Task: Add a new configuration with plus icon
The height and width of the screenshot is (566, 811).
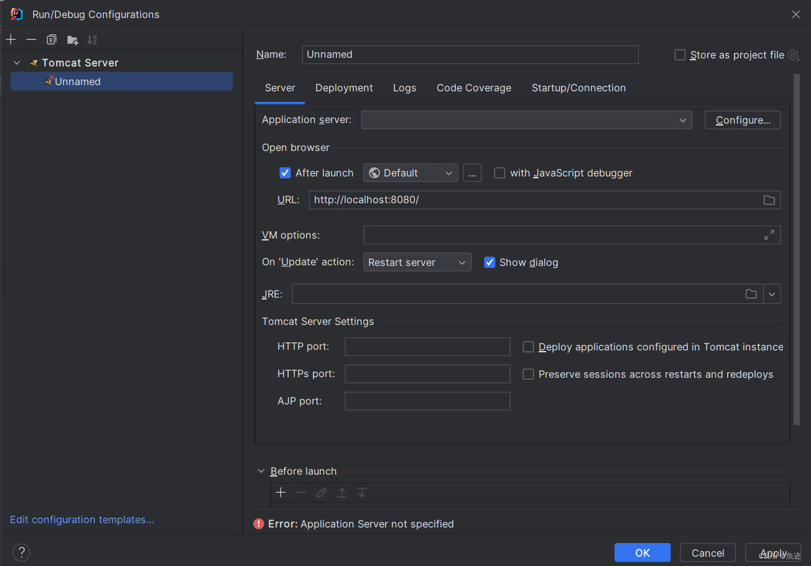Action: [11, 40]
